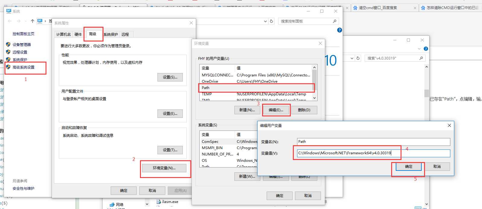Select the ComSpec system variable row

[x=229, y=142]
